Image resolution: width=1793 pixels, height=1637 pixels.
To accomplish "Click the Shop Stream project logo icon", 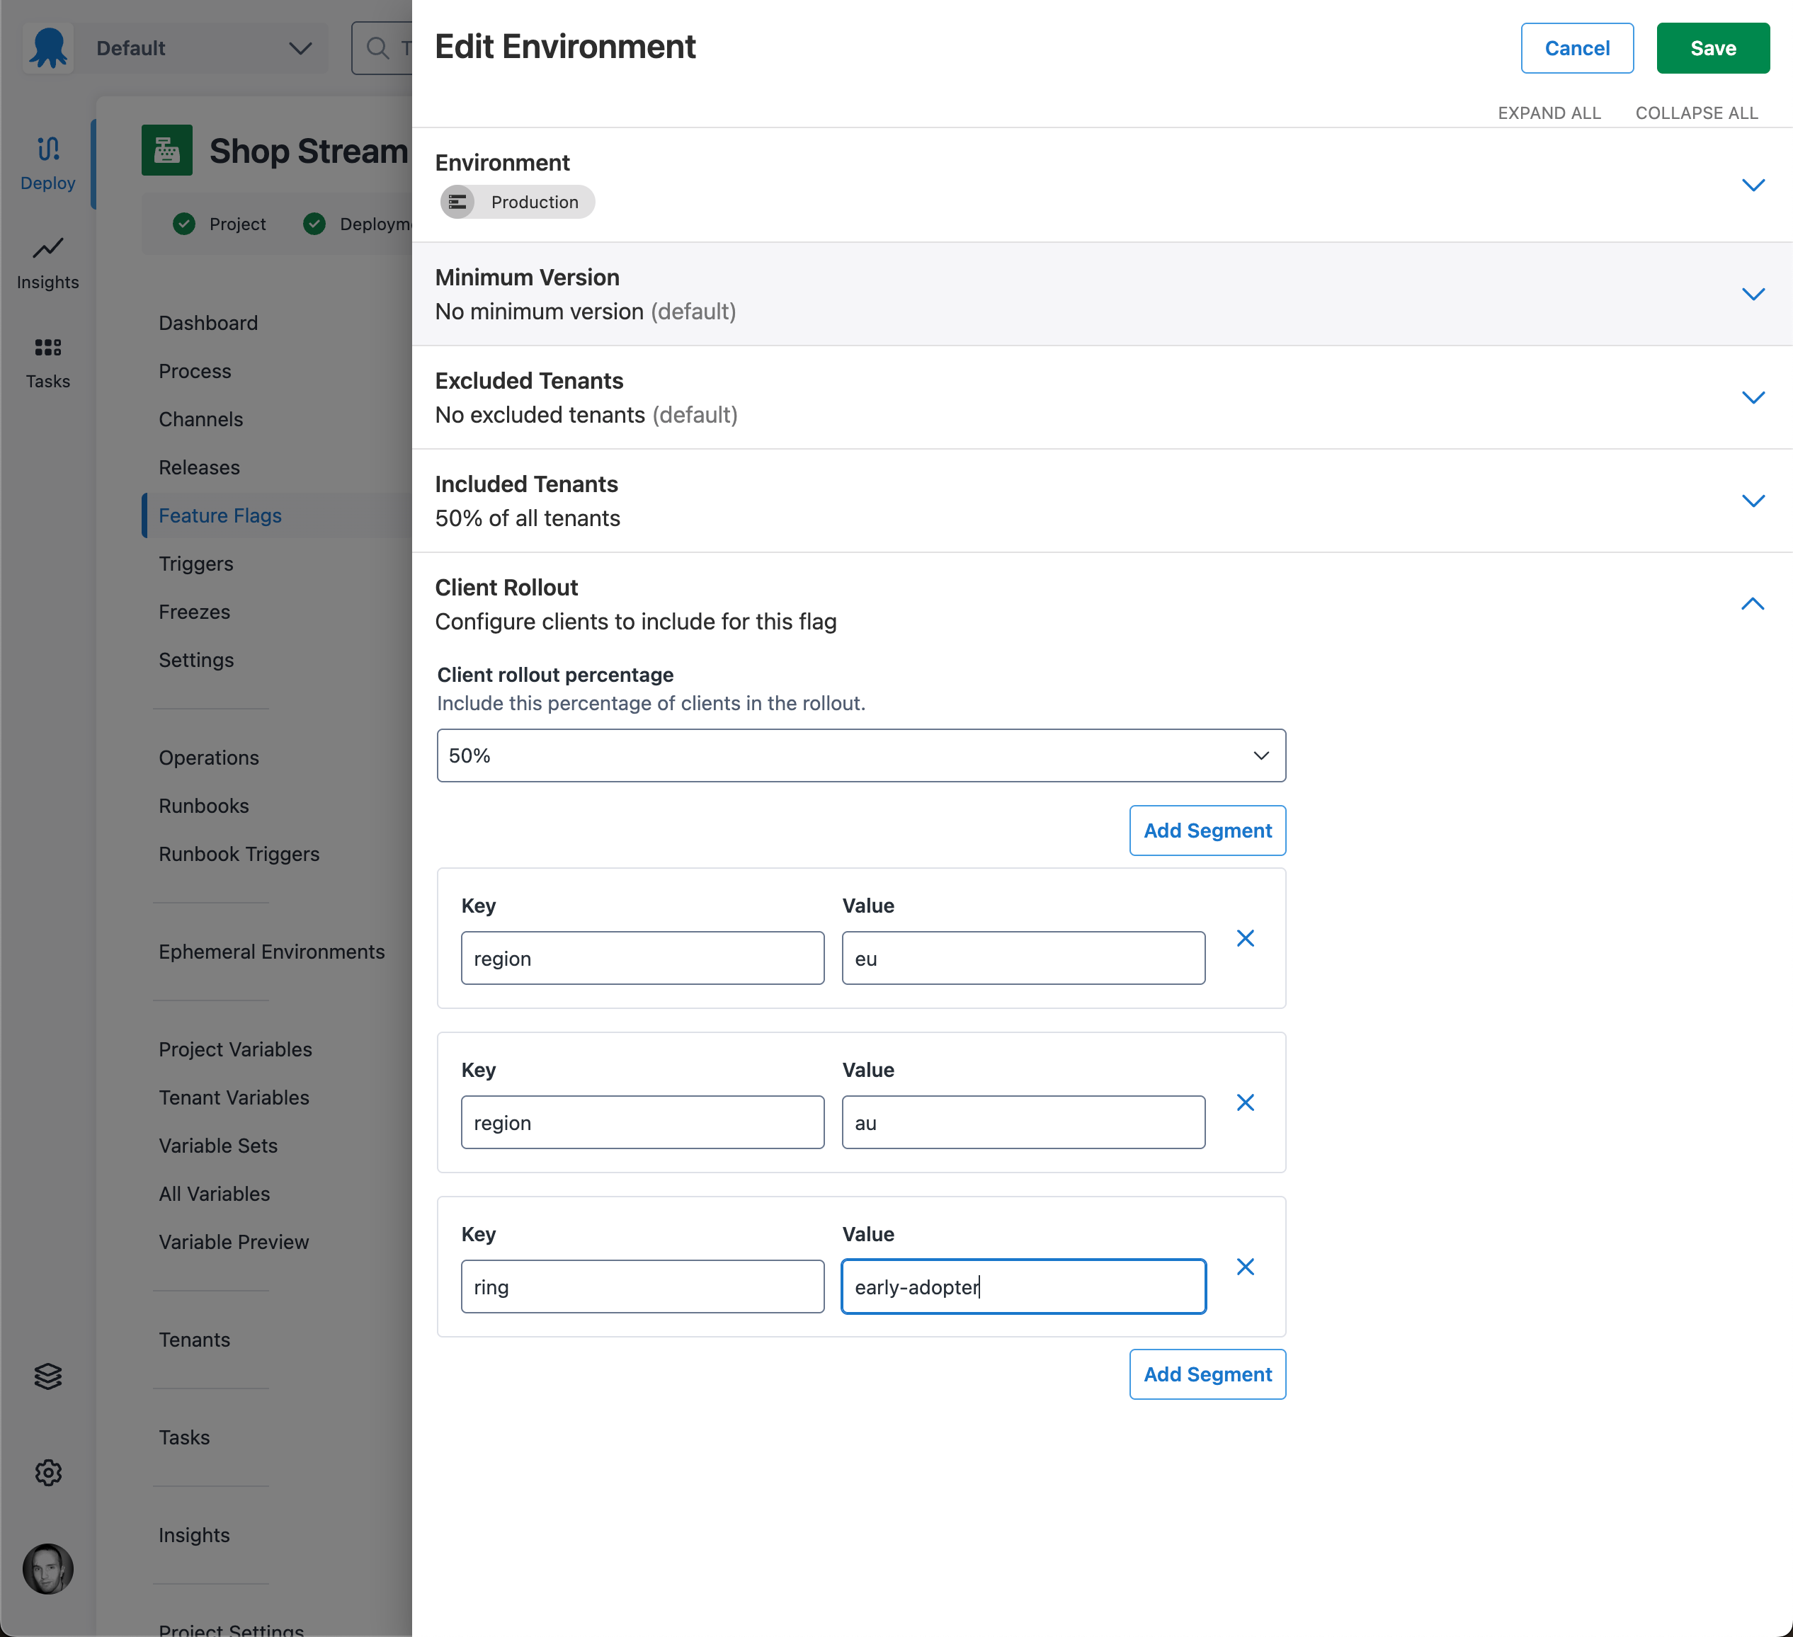I will 166,150.
